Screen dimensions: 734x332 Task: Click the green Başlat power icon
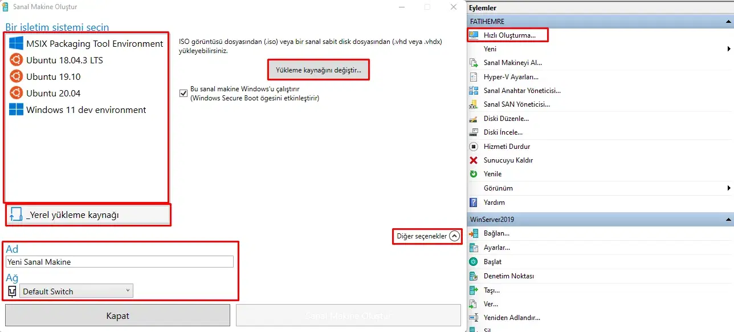[473, 262]
